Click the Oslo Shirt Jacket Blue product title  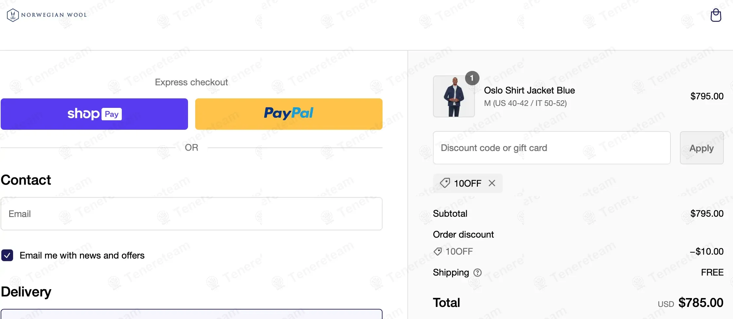[529, 91]
